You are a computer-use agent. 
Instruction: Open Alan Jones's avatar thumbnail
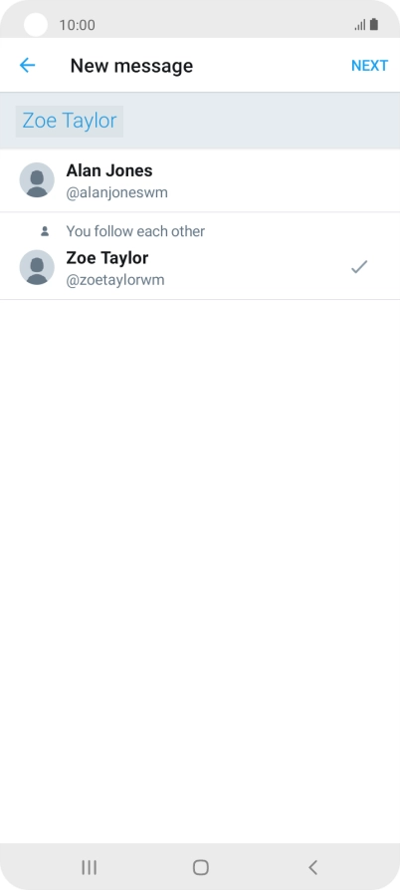click(37, 180)
